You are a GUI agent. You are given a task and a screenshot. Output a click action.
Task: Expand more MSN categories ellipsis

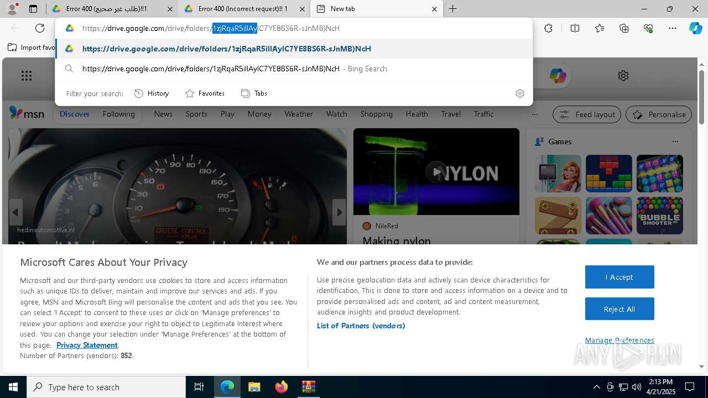coord(534,114)
